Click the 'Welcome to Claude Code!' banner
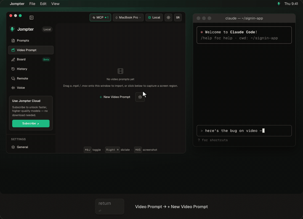The height and width of the screenshot is (219, 303). tap(244, 35)
